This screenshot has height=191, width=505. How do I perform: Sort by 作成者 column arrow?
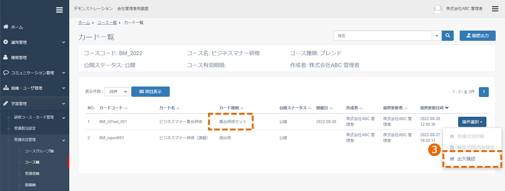point(361,108)
